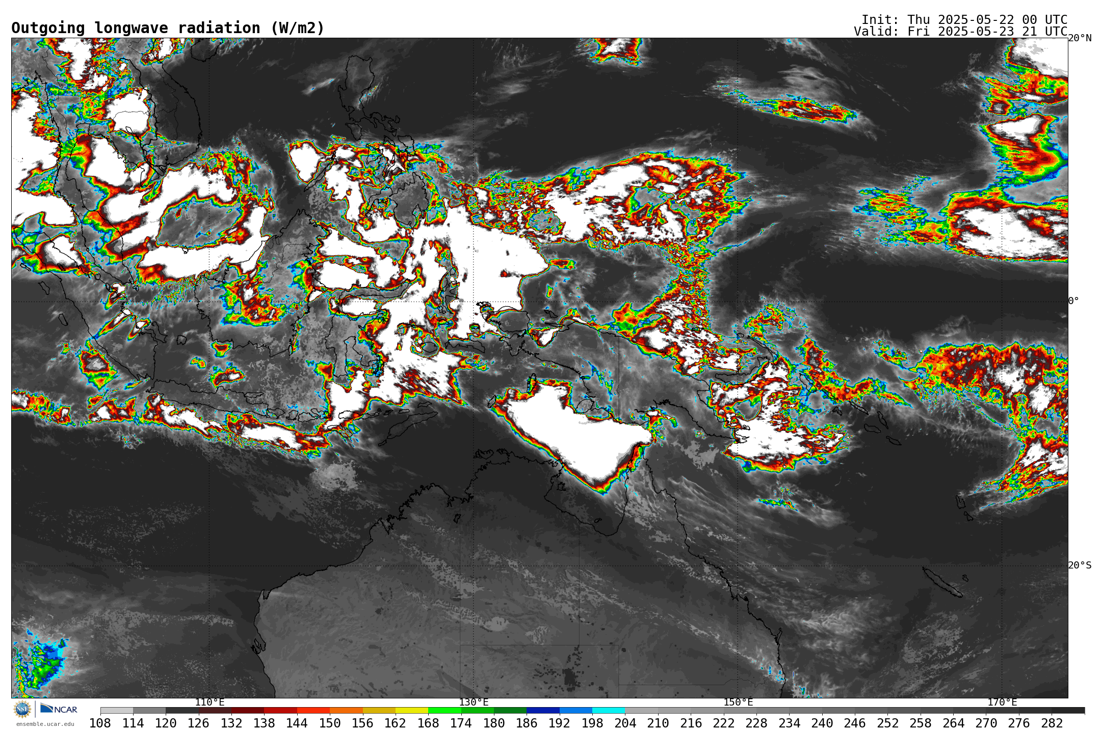Click the NSF logo icon
This screenshot has height=730, width=1101.
[22, 709]
